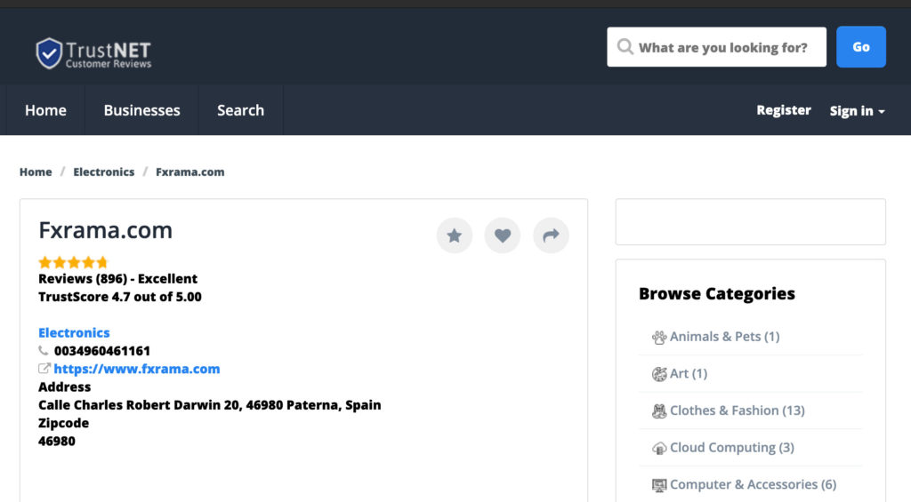Screen dimensions: 911x502
Task: Click the Animals & Pets paw icon
Action: coord(659,337)
